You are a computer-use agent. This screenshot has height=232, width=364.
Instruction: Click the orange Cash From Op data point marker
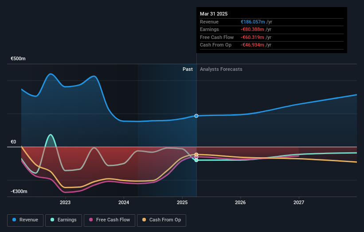pos(196,155)
